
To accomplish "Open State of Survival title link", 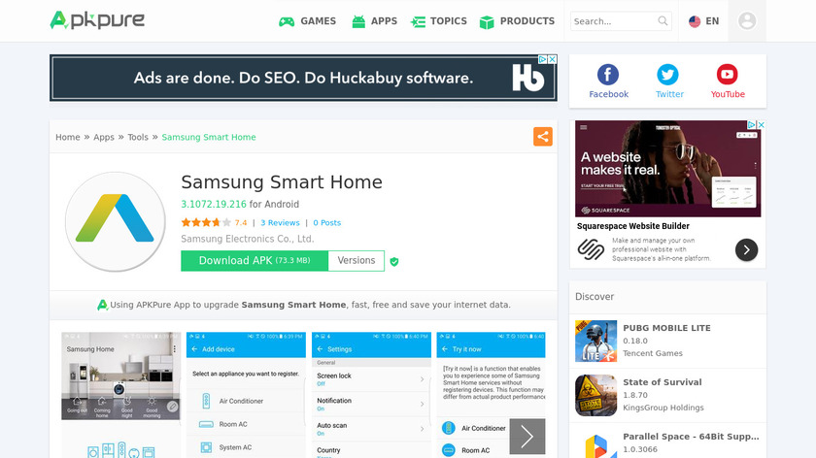I will [663, 382].
